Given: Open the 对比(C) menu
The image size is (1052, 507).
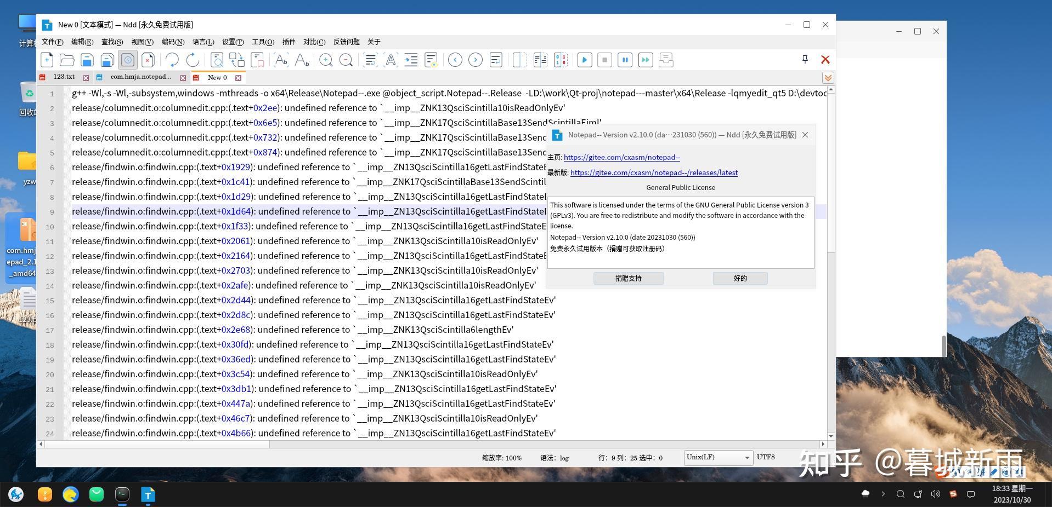Looking at the screenshot, I should click(x=314, y=42).
